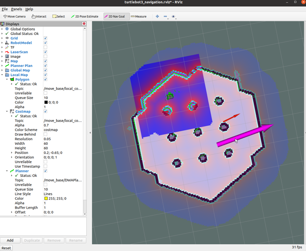The height and width of the screenshot is (251, 306).
Task: Click the LaserScan display icon
Action: pyautogui.click(x=7, y=52)
